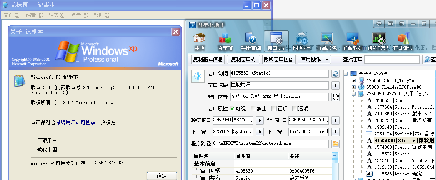Click the hand icon next to 窗口位置
The height and width of the screenshot is (180, 436).
336,97
